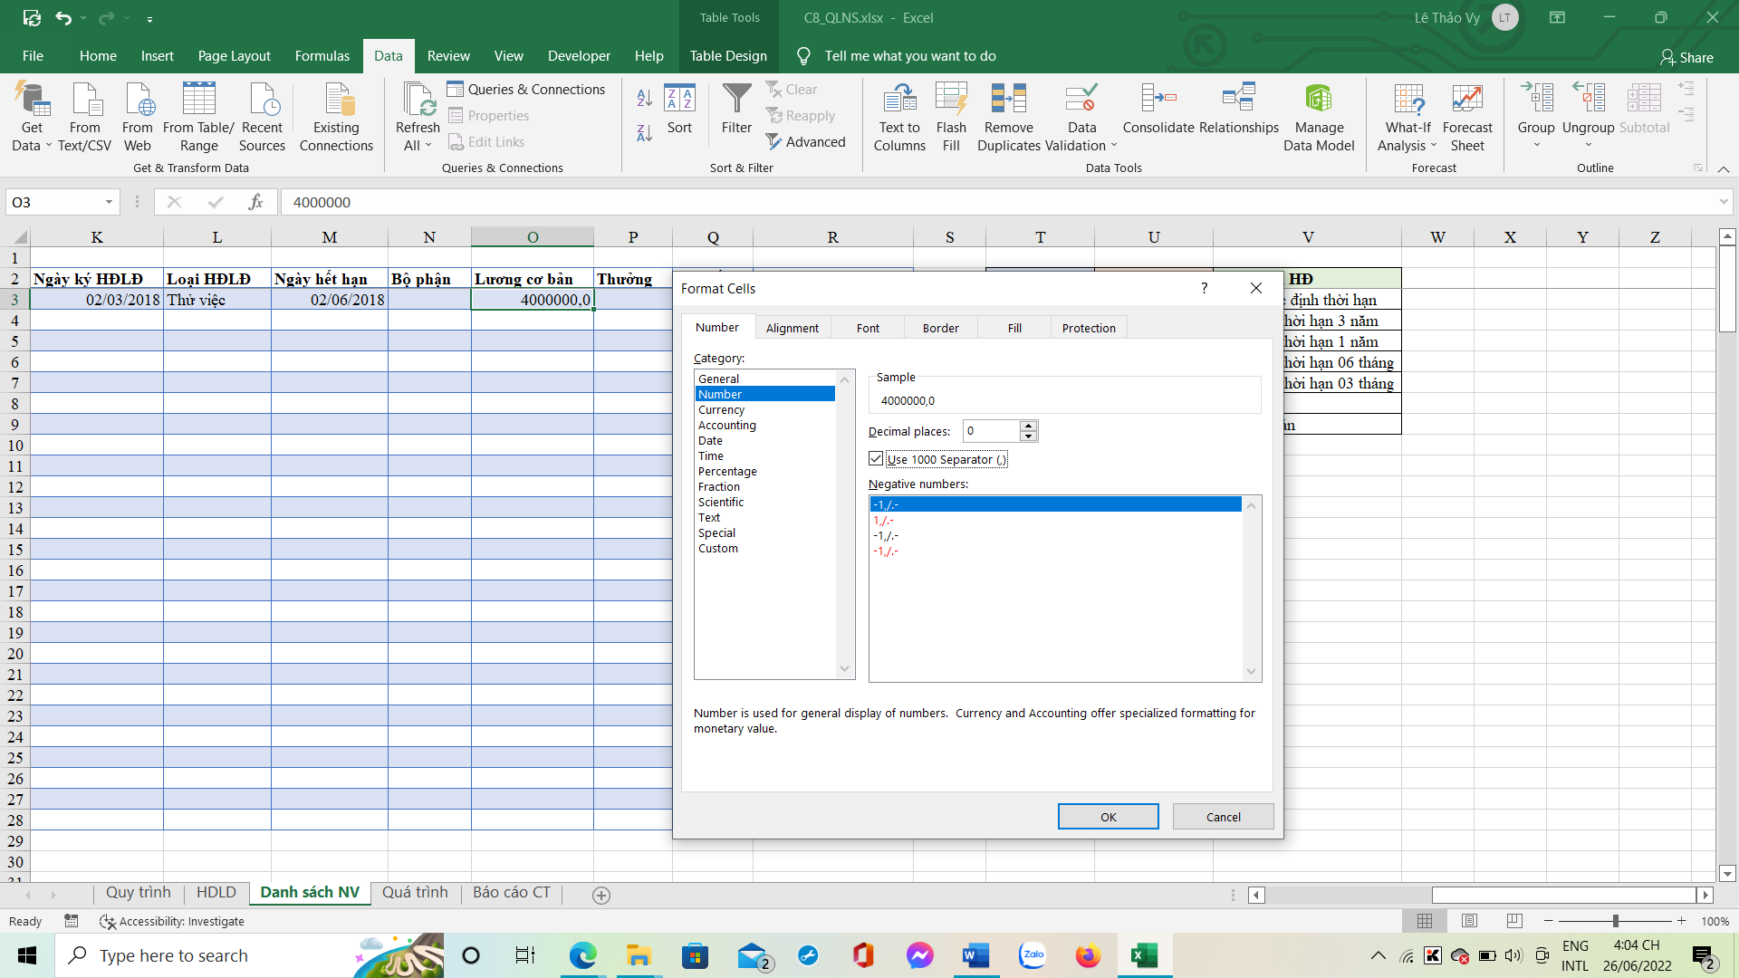
Task: Click the Share button
Action: (1686, 57)
